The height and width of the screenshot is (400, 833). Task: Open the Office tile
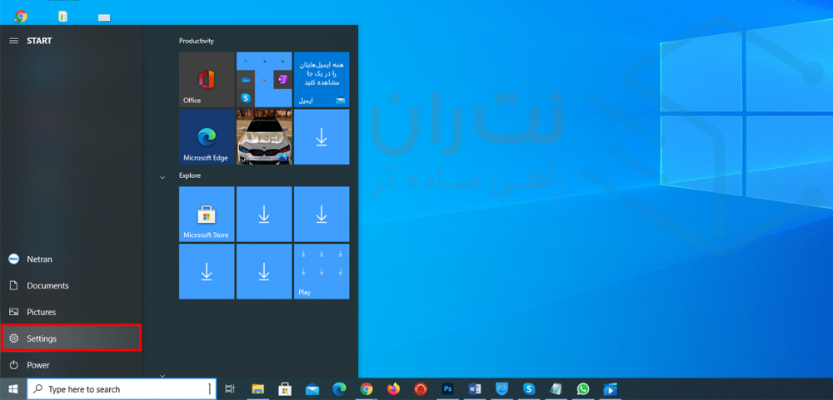pos(207,79)
